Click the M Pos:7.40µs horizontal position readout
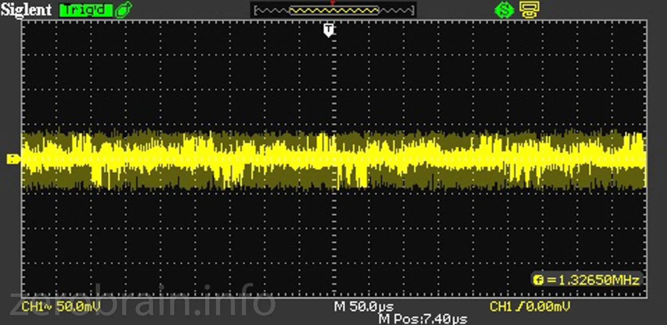 [x=423, y=319]
